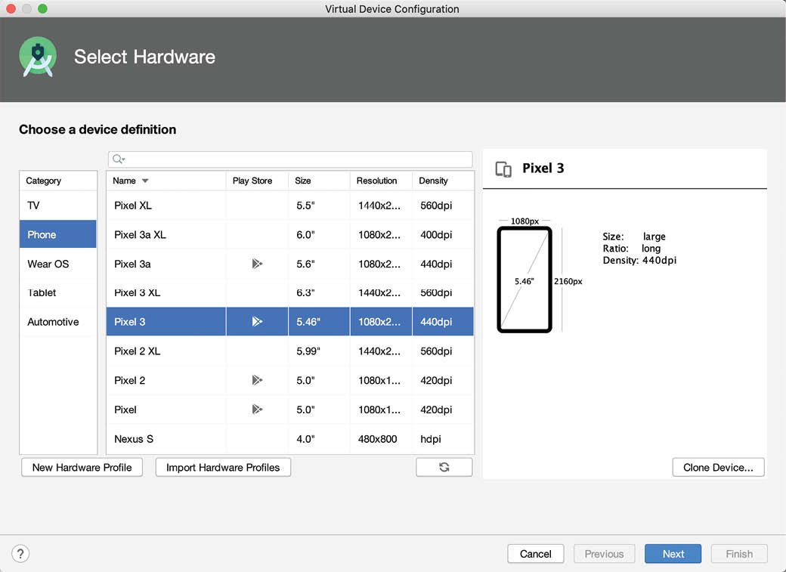
Task: Click the refresh device list icon button
Action: 444,467
